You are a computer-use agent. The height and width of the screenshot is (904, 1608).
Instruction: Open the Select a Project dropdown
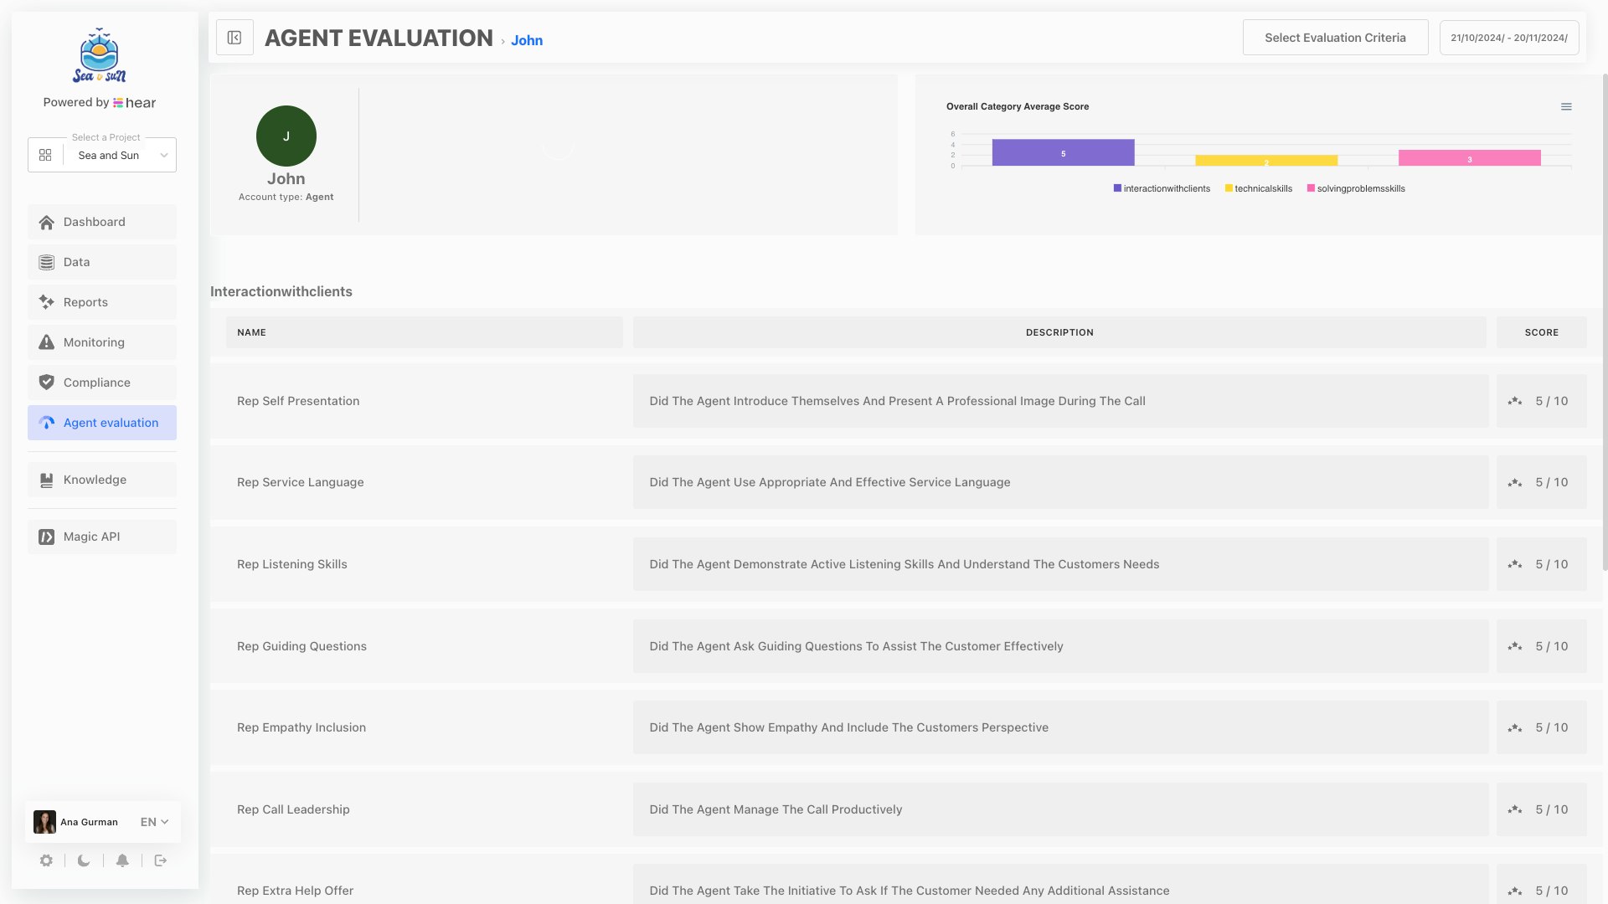coord(108,155)
